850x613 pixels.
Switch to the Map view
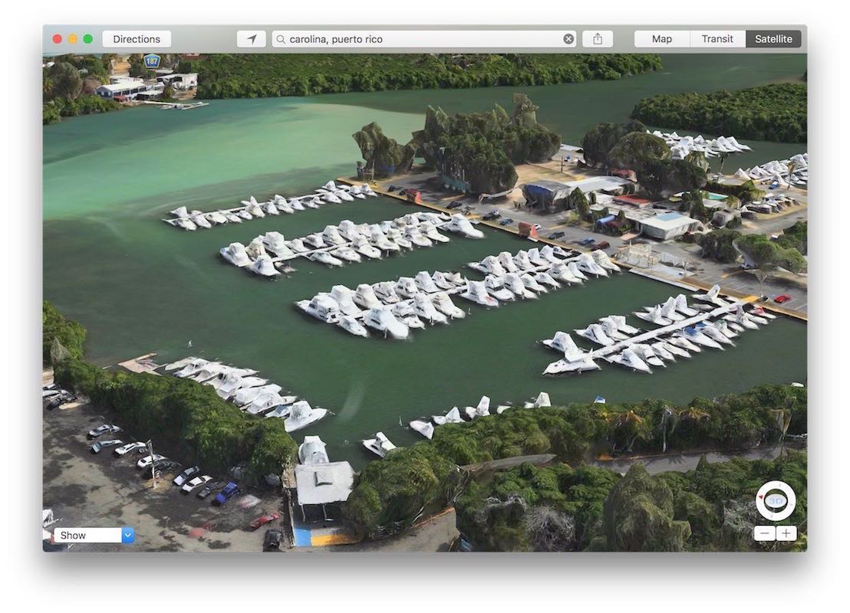tap(661, 39)
